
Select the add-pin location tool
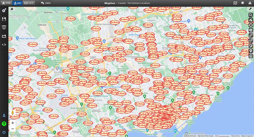[x=251, y=51]
